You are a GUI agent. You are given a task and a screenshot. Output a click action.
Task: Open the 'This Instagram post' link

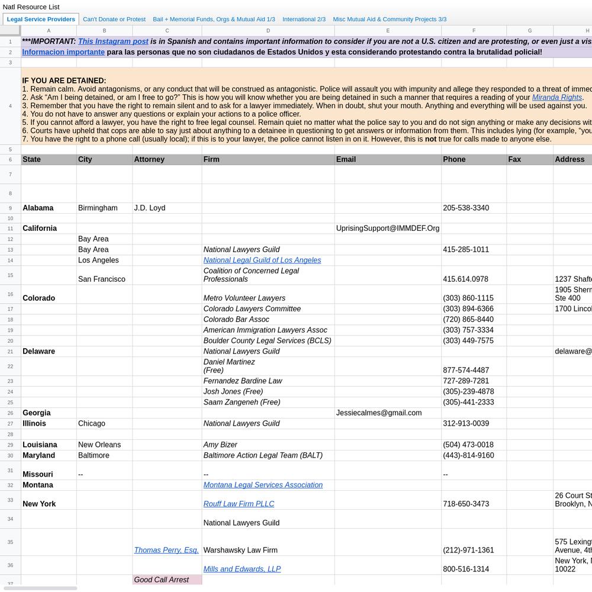[x=113, y=41]
